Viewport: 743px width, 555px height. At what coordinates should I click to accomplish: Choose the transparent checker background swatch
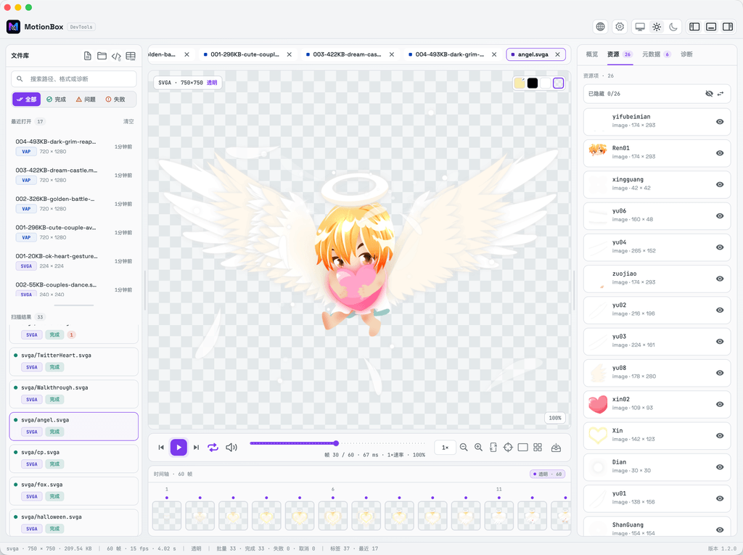(559, 83)
